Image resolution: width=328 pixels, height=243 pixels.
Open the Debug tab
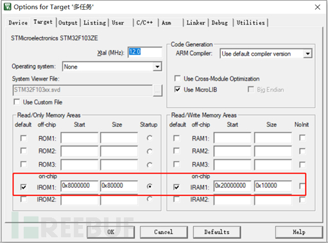point(220,22)
